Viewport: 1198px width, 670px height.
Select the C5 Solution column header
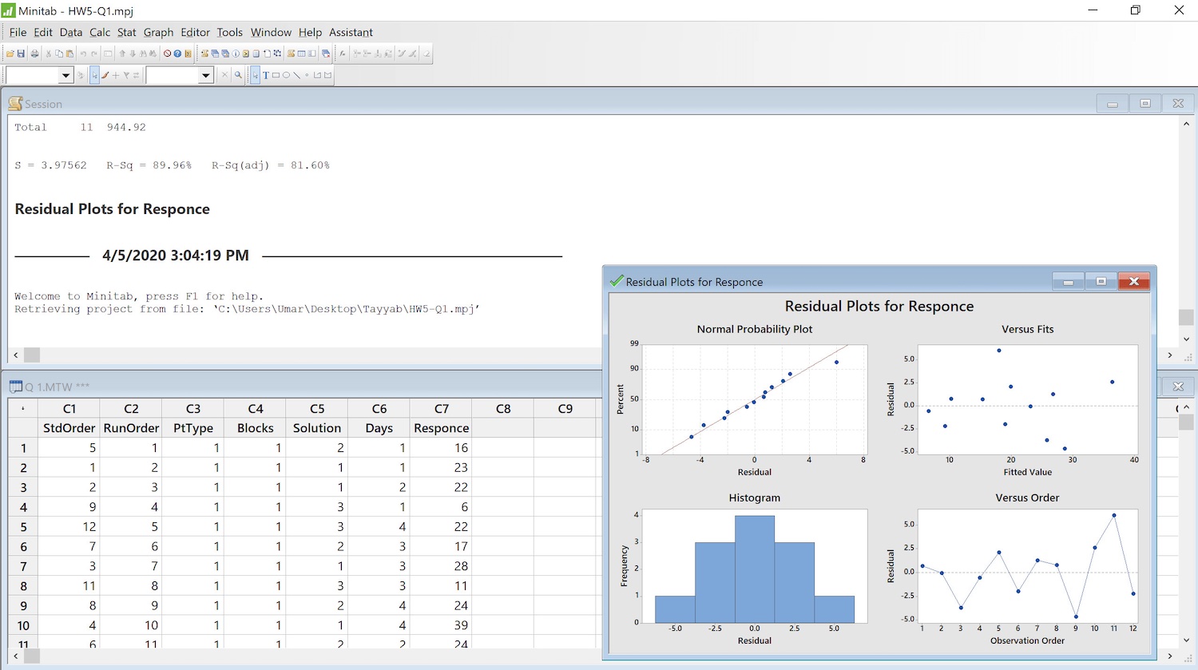coord(317,418)
